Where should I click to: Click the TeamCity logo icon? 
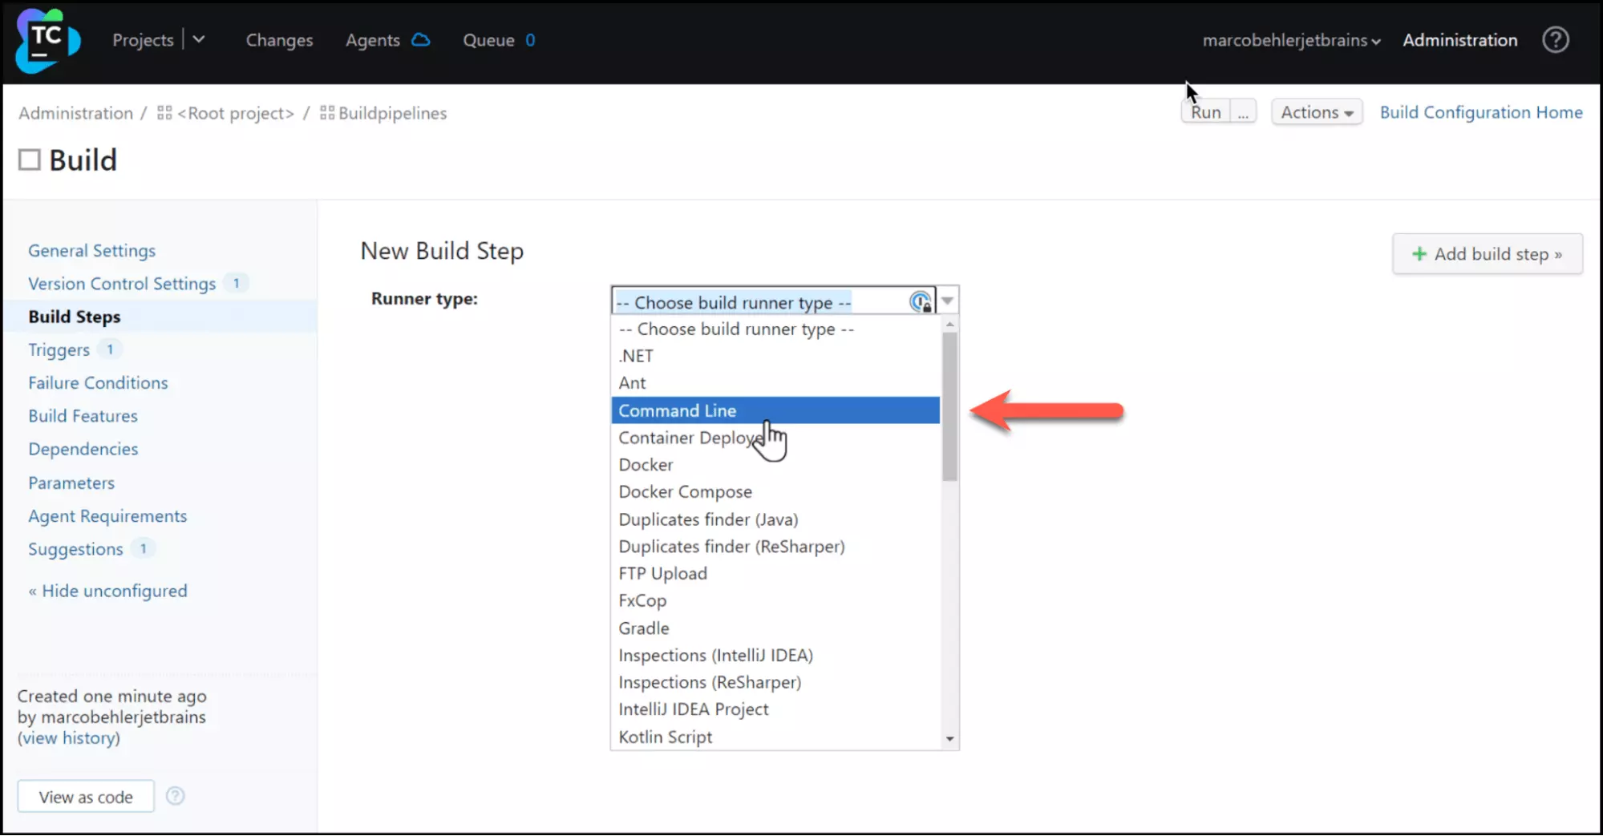point(47,40)
